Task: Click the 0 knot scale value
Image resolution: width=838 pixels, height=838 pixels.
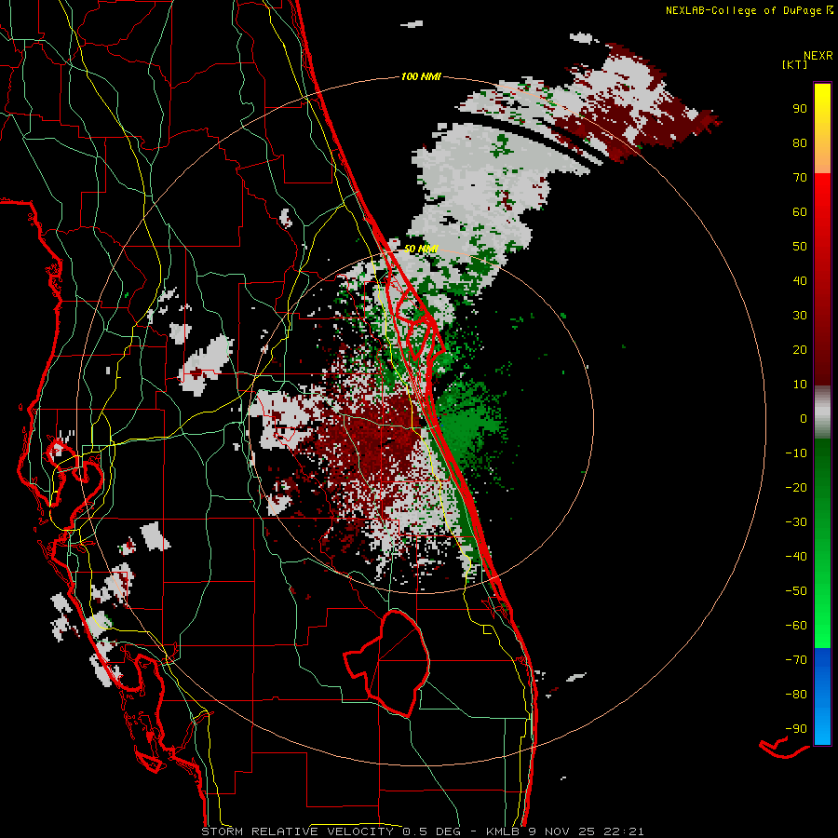Action: pos(804,419)
